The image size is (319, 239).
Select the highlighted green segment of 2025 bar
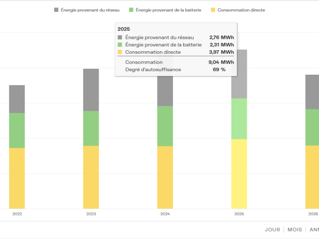[x=239, y=119]
